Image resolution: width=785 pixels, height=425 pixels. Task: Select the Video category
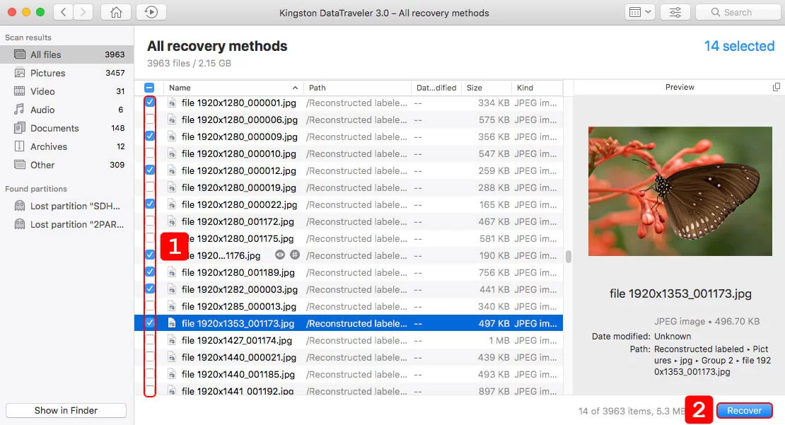click(x=42, y=91)
